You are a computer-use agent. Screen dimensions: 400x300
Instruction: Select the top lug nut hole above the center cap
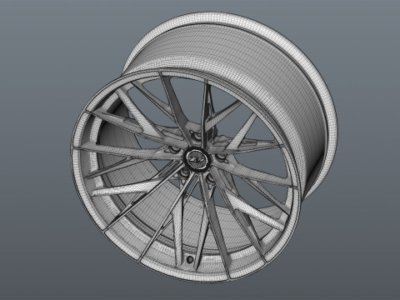(x=197, y=136)
